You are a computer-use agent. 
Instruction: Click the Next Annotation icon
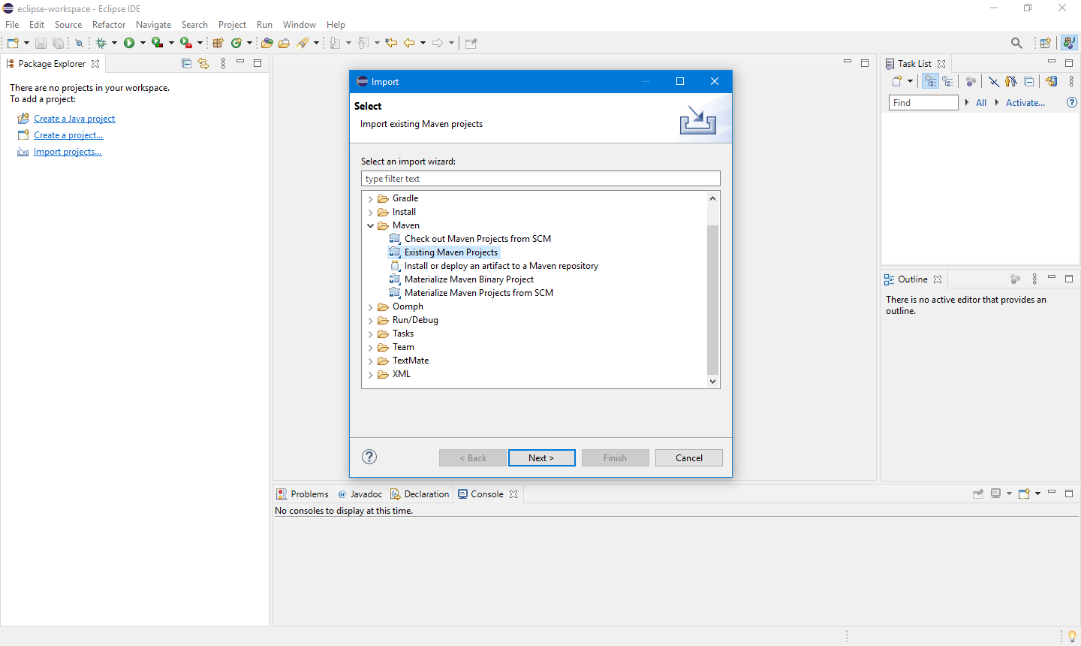335,43
